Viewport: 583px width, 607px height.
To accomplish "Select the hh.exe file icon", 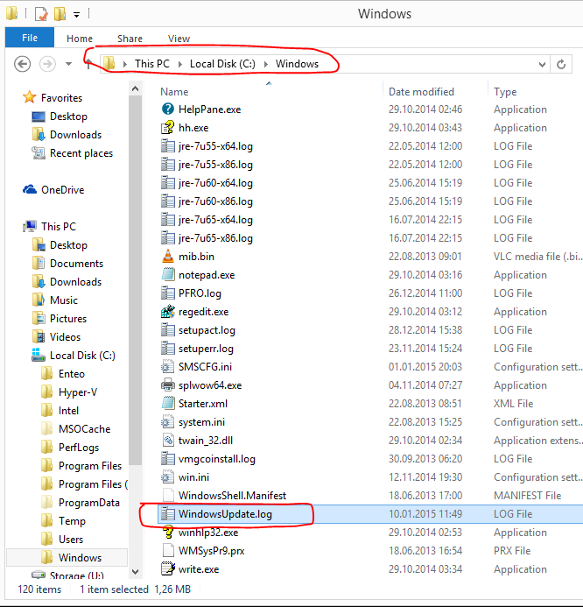I will 168,128.
